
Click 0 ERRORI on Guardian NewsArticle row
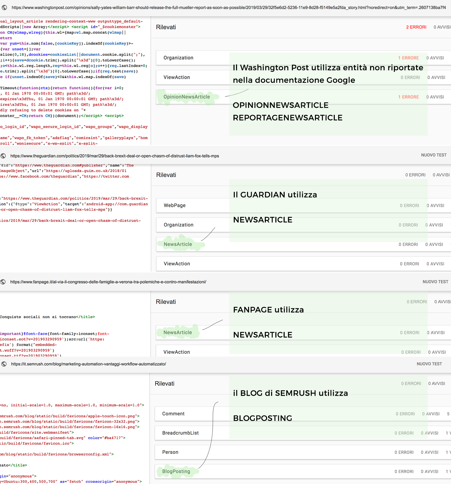click(408, 245)
